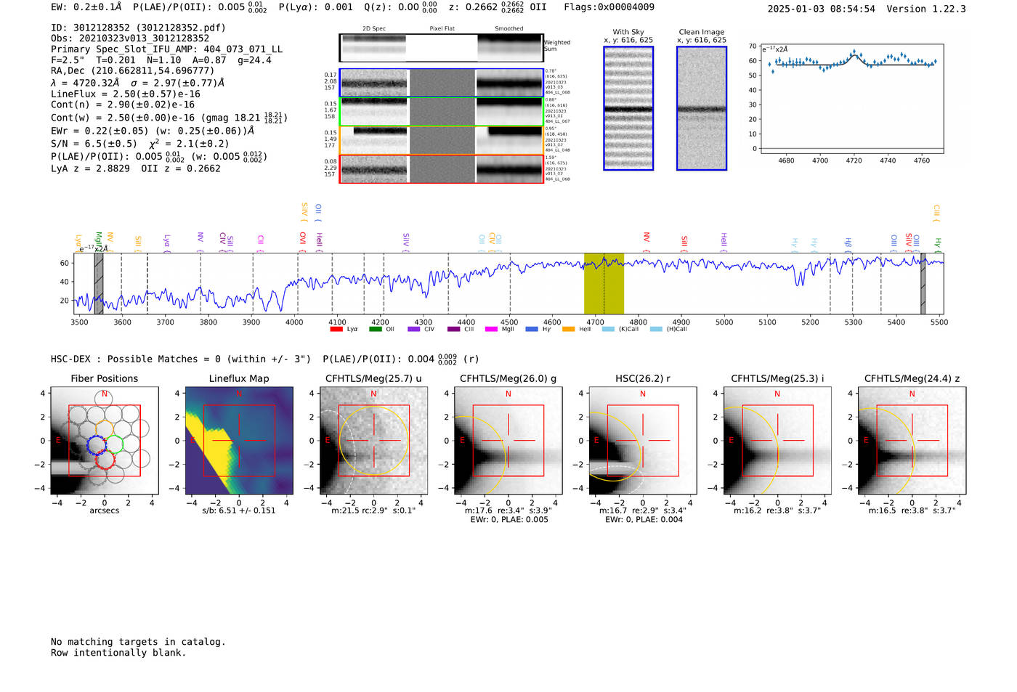Image resolution: width=1017 pixels, height=692 pixels.
Task: Click the blue Hγ legend swatch
Action: click(x=532, y=329)
